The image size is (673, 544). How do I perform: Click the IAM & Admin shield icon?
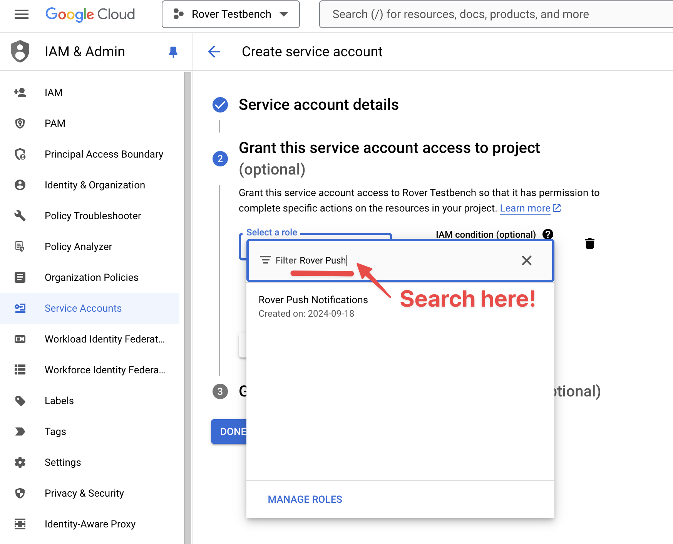pyautogui.click(x=20, y=51)
